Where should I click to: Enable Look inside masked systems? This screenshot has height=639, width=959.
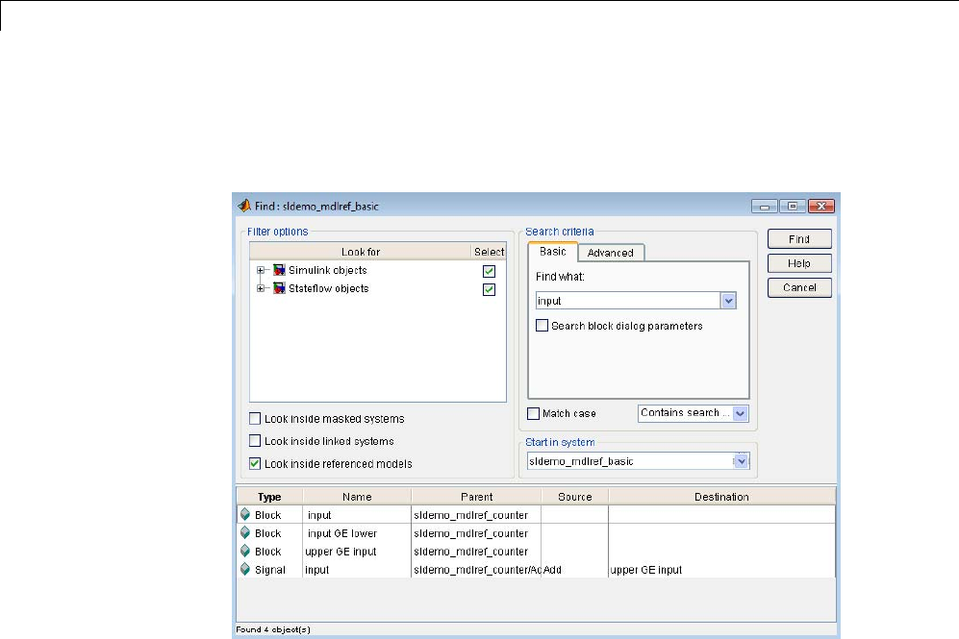click(255, 418)
